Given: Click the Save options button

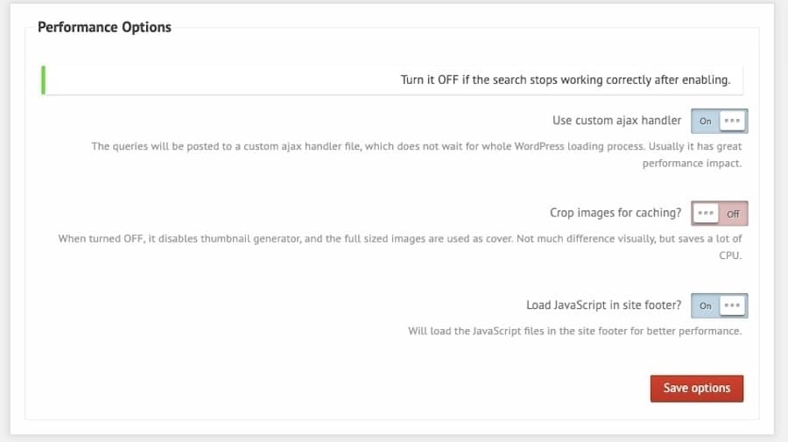Looking at the screenshot, I should [696, 388].
